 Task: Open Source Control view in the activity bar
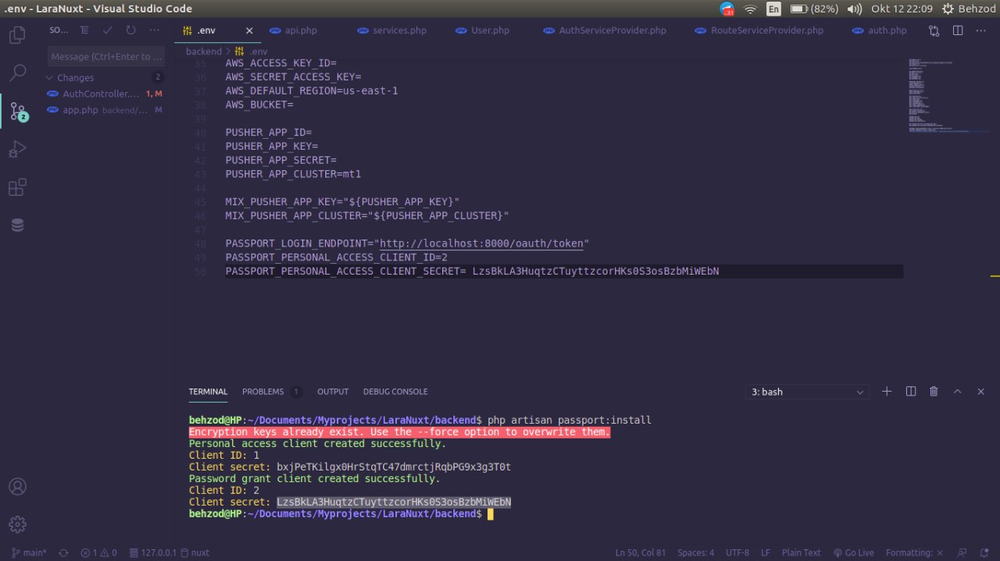[17, 112]
